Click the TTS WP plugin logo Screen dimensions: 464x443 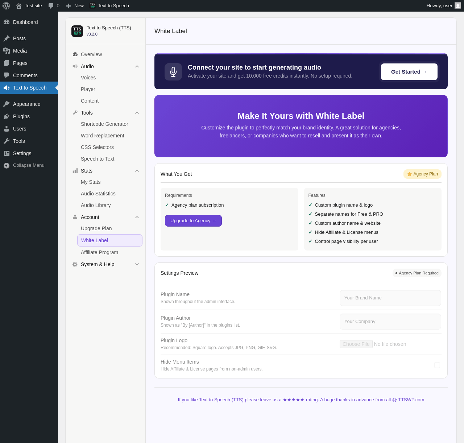pyautogui.click(x=77, y=31)
